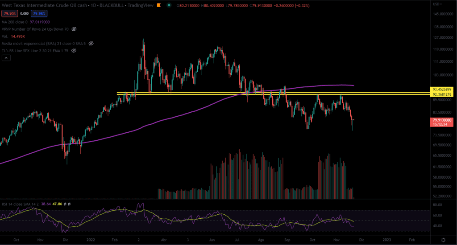
Task: Open chart settings gear in bottom-right corner
Action: (x=443, y=240)
